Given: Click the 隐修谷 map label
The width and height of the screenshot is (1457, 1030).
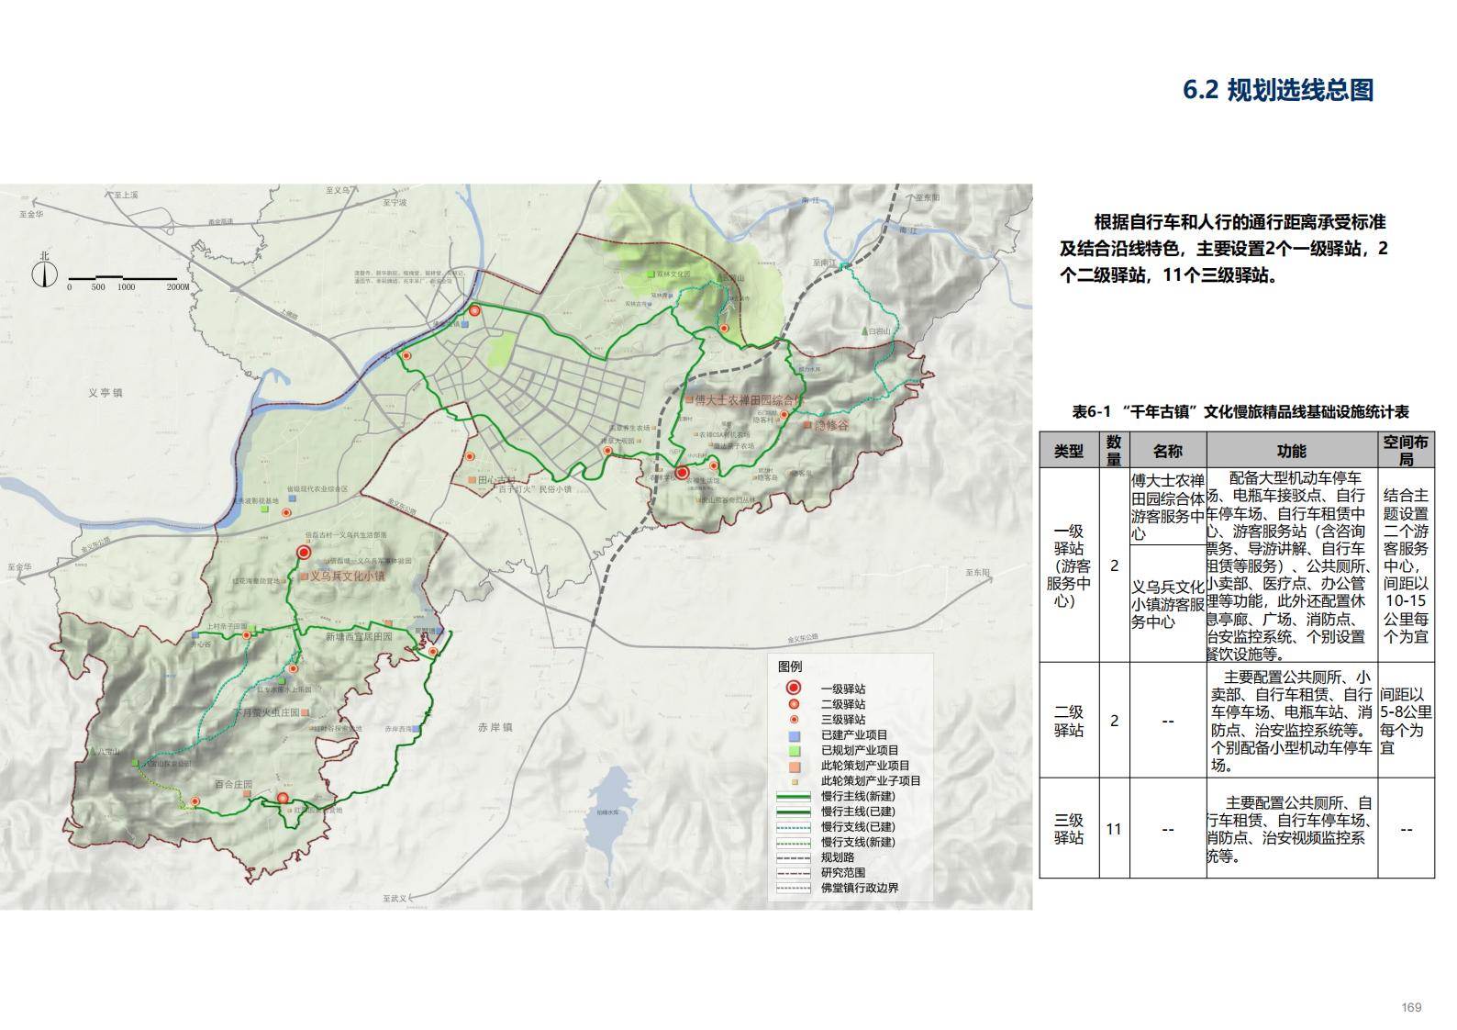Looking at the screenshot, I should pos(832,425).
